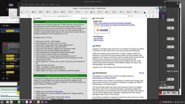Open the terminal from taskbar
The width and height of the screenshot is (185, 104).
tap(15, 102)
